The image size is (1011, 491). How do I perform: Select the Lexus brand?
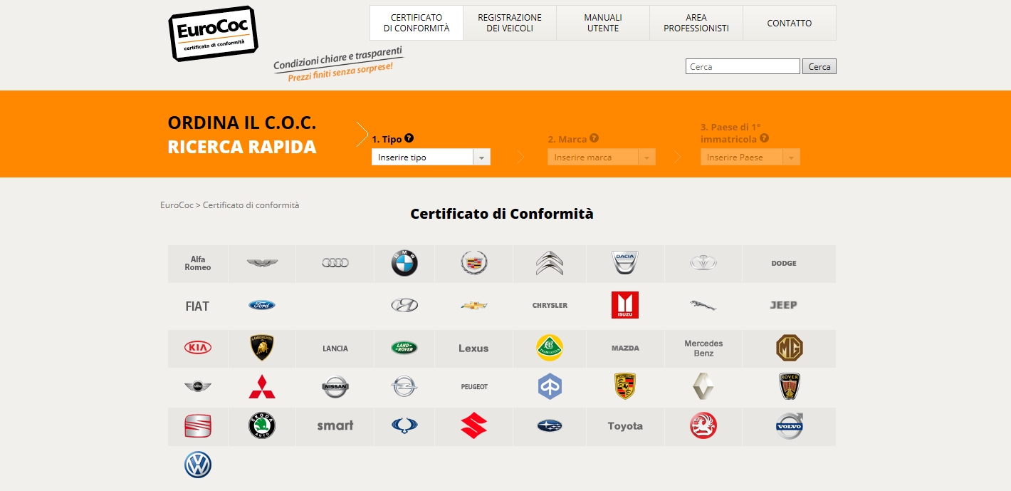[x=473, y=348]
